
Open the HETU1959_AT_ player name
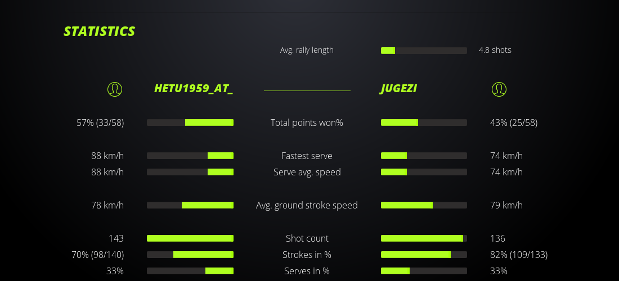tap(194, 89)
